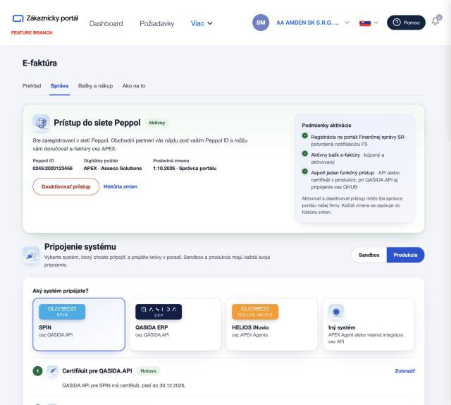Click the Prístup do siete Peppol heading

click(97, 123)
